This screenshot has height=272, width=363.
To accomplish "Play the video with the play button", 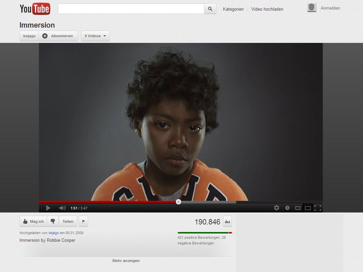I will [x=48, y=208].
